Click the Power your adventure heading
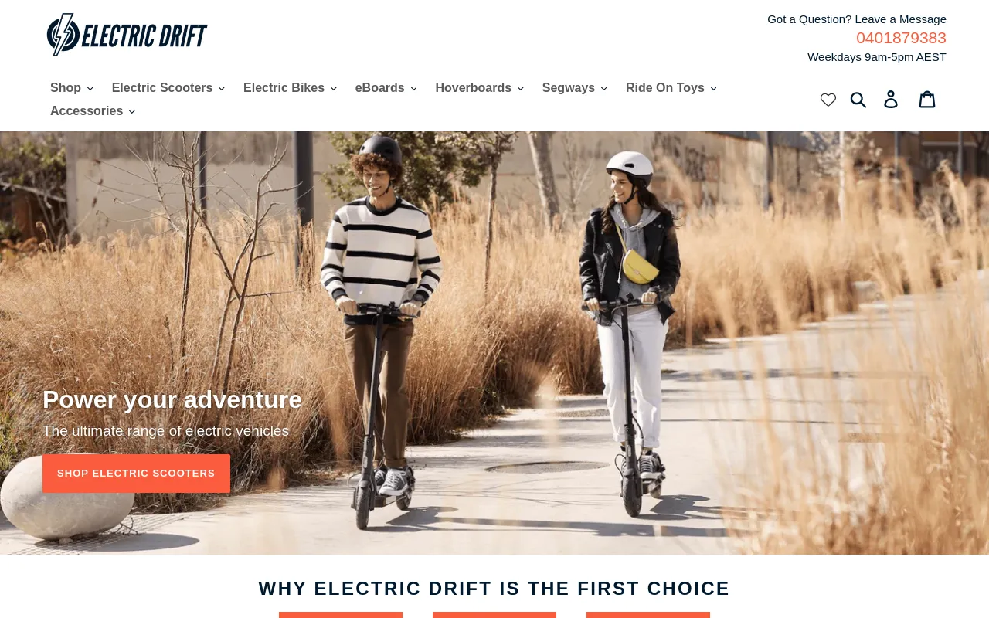989x618 pixels. (x=172, y=399)
